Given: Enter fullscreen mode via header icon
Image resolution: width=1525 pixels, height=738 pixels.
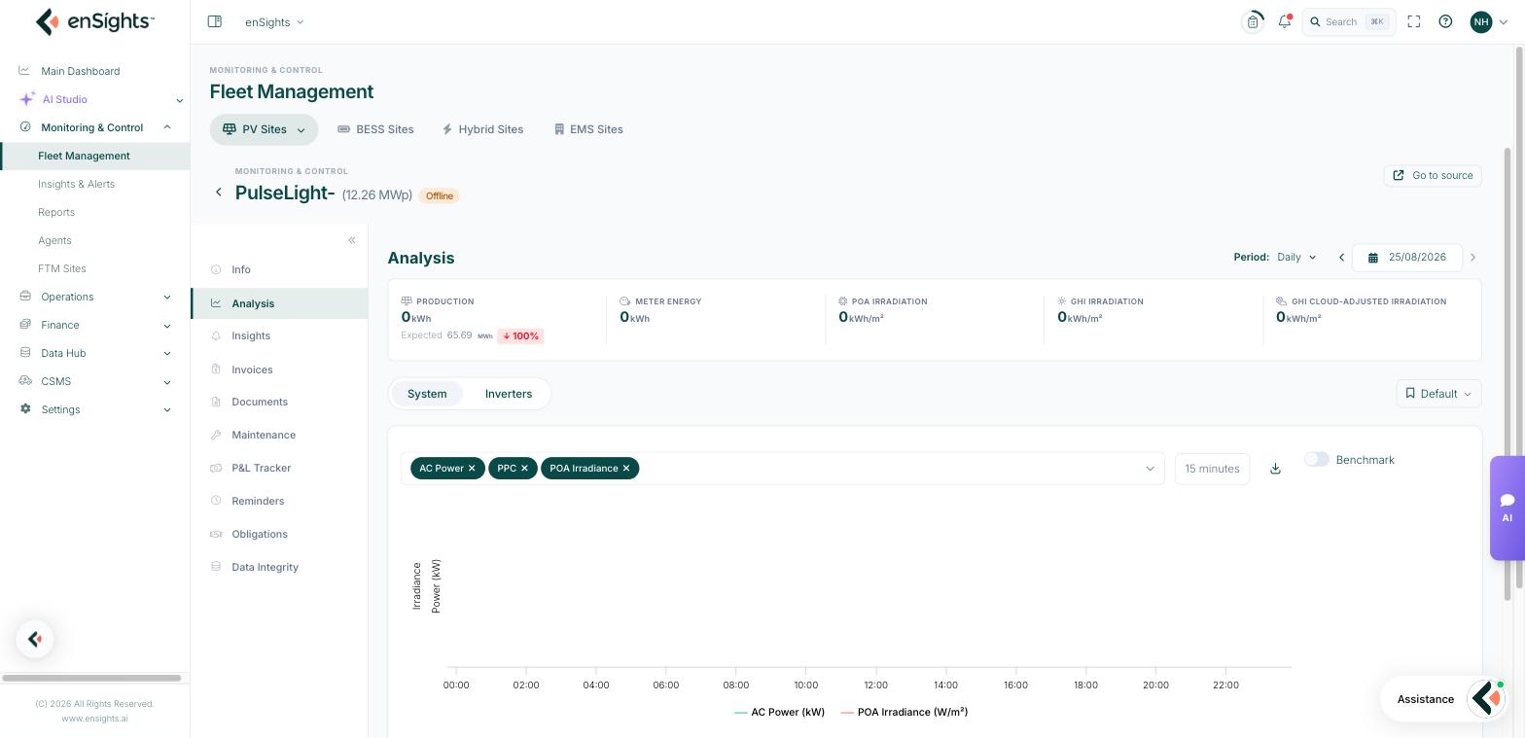Looking at the screenshot, I should click(x=1414, y=21).
